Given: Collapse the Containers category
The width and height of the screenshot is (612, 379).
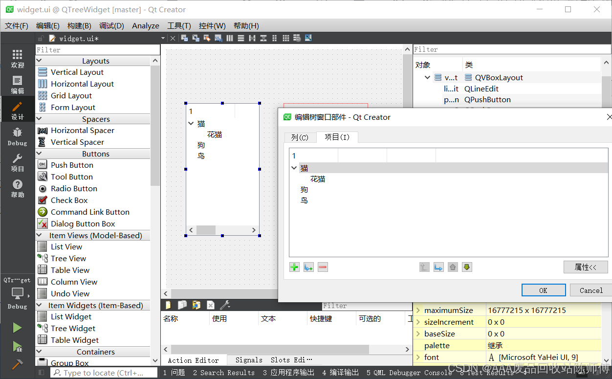Looking at the screenshot, I should pos(39,352).
